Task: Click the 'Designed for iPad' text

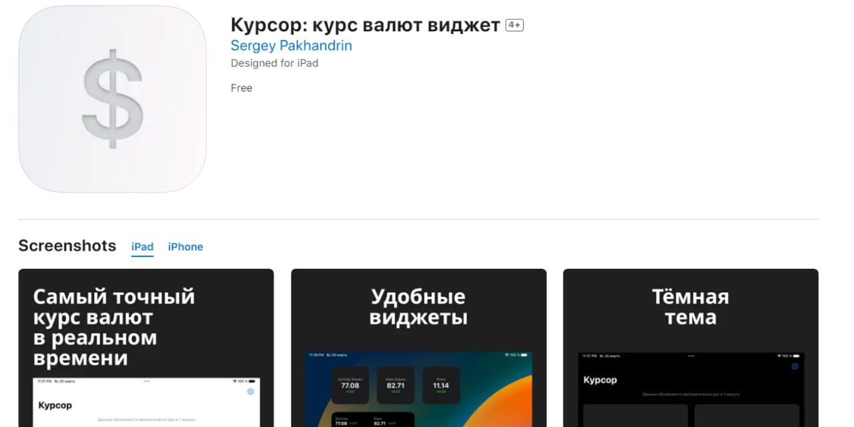Action: [x=274, y=63]
